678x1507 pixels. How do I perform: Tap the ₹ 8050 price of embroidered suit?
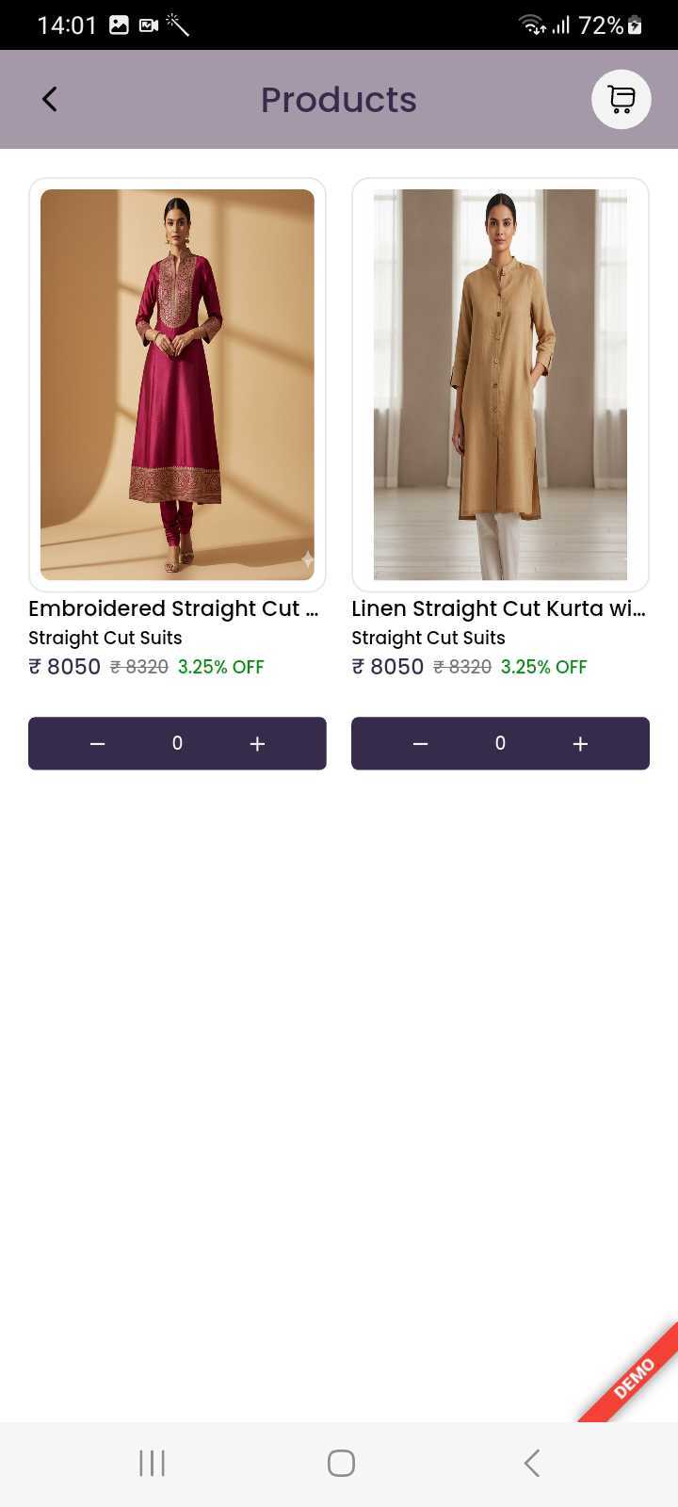click(65, 667)
